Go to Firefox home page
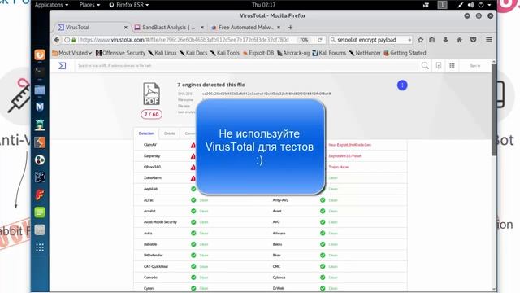This screenshot has width=520, height=293. (459, 40)
